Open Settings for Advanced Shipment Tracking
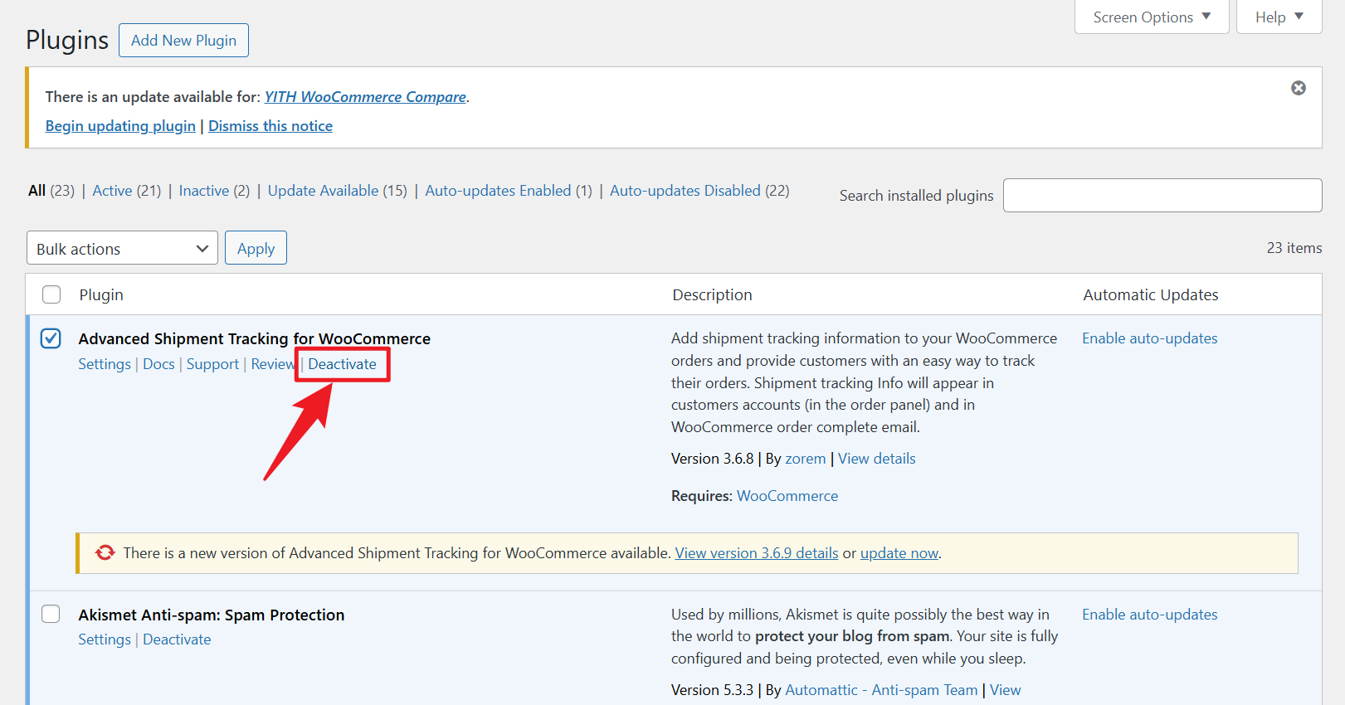1345x705 pixels. point(105,364)
